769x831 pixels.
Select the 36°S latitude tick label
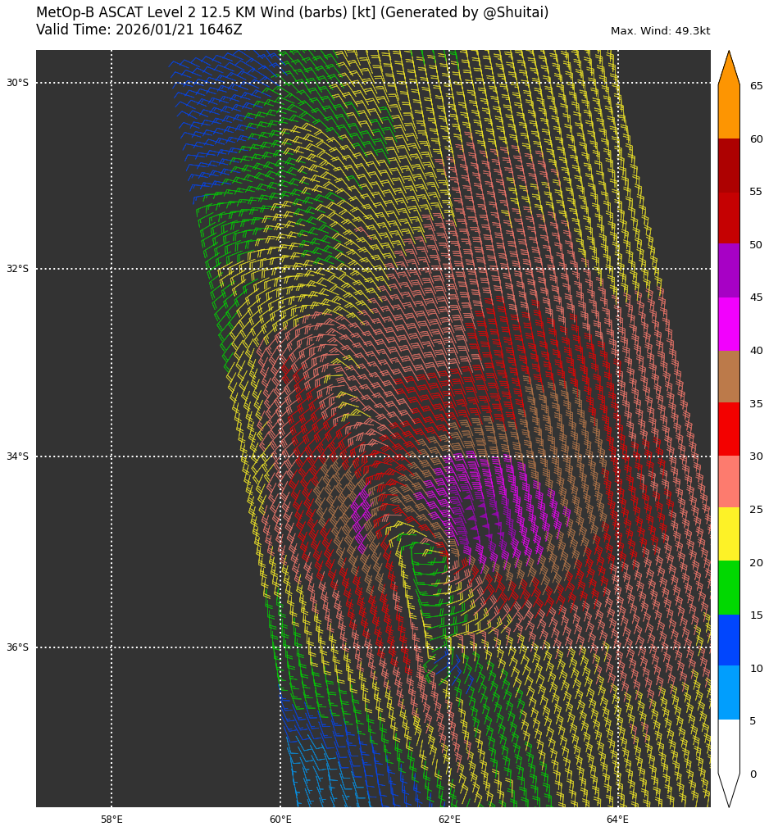pos(17,647)
